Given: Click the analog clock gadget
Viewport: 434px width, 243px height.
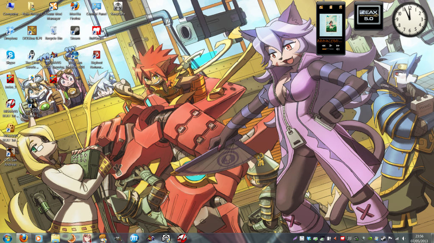Looking at the screenshot, I should (x=410, y=19).
